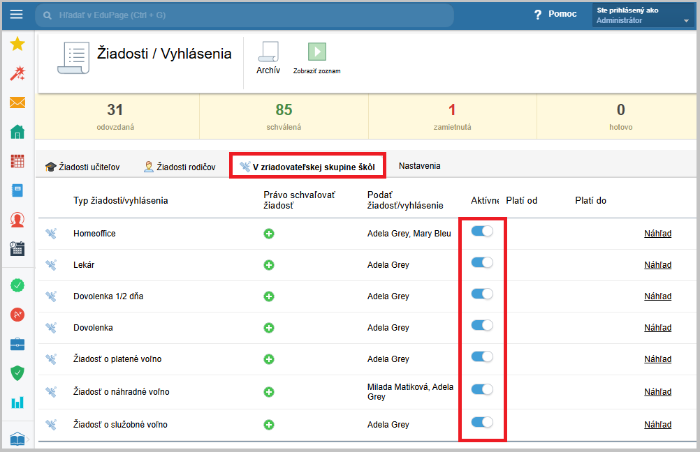This screenshot has width=700, height=452.
Task: Click green plus for Žiadosť o služobné voľno
Action: coord(269,425)
